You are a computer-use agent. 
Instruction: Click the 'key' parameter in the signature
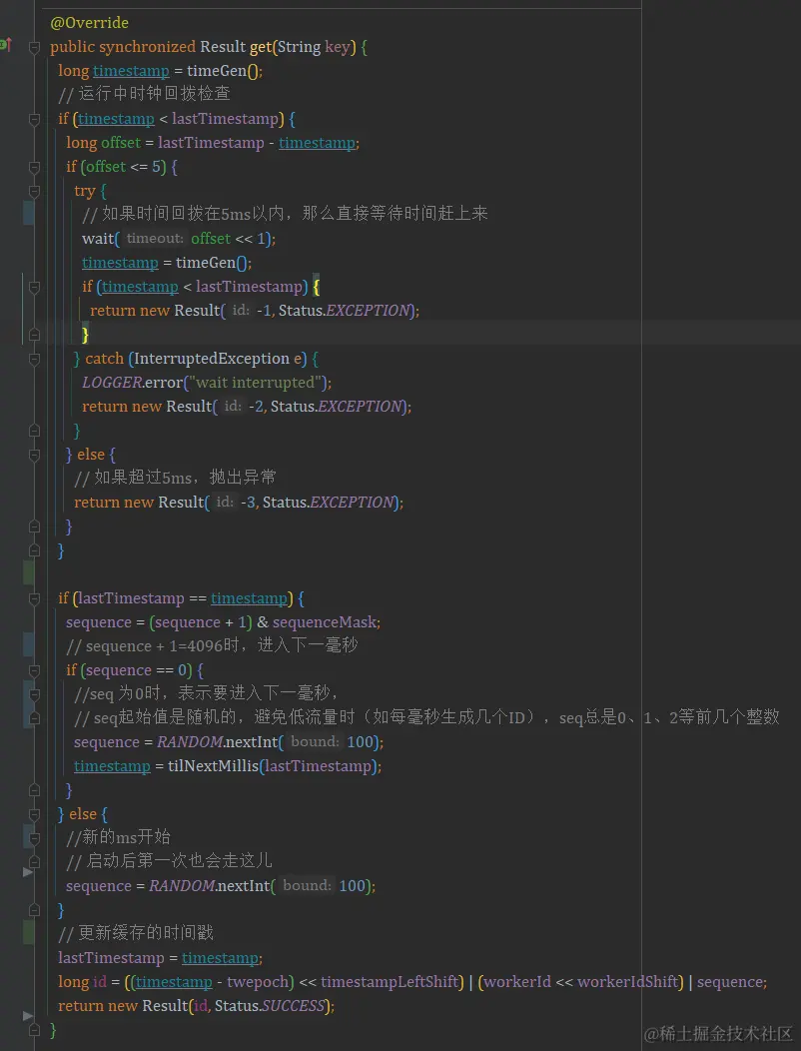[x=338, y=47]
